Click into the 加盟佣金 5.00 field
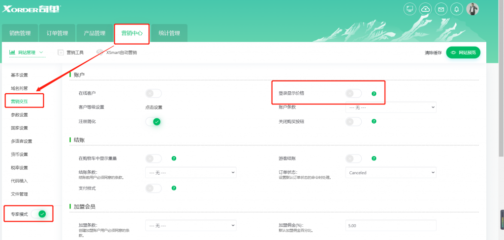The image size is (504, 240). pos(391,226)
